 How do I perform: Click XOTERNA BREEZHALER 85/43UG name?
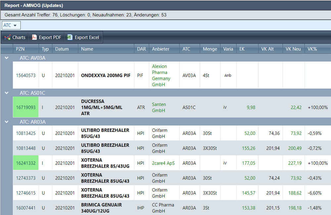click(x=105, y=163)
